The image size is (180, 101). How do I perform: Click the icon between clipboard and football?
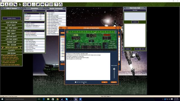33,4
